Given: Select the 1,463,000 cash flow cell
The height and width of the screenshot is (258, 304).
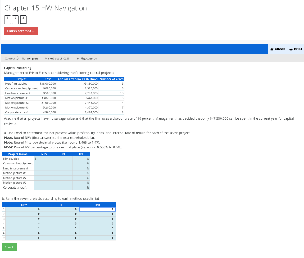Looking at the screenshot, I should [x=77, y=112].
